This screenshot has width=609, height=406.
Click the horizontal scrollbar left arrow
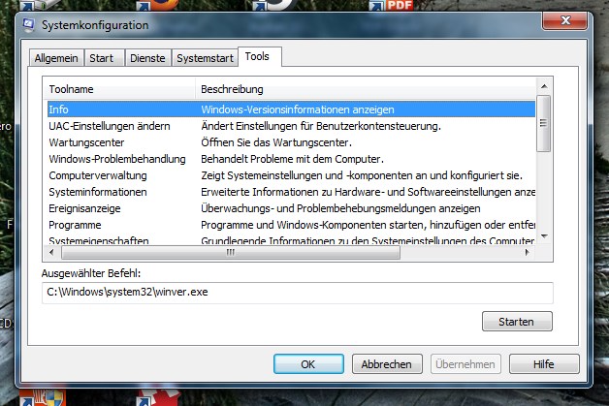pyautogui.click(x=51, y=252)
